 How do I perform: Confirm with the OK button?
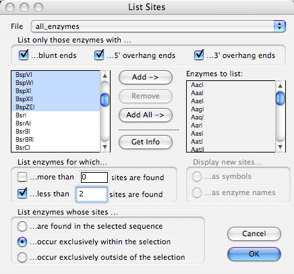tap(254, 254)
